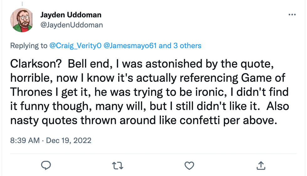
Task: Click the 8:39 AM timestamp
Action: click(25, 140)
